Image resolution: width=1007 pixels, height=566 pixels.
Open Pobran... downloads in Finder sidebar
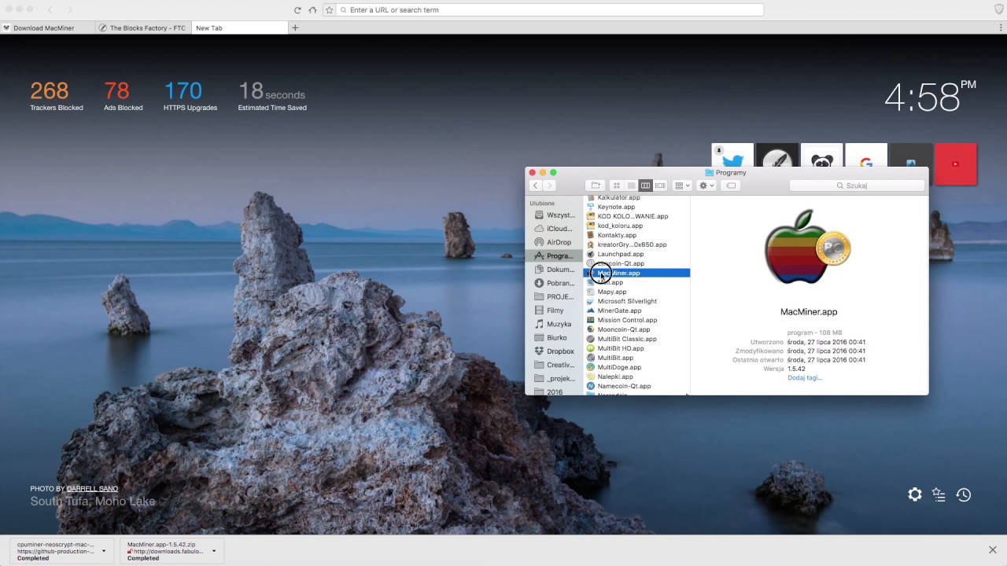click(x=555, y=283)
